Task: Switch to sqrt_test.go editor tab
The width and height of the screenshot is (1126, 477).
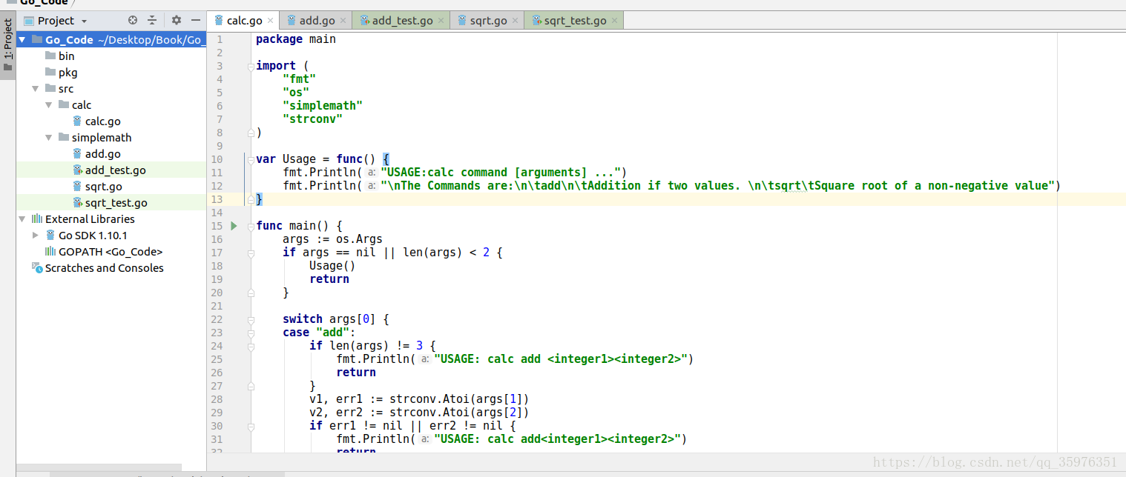Action: pyautogui.click(x=575, y=21)
